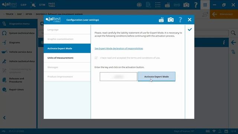Confirm settings with the checkmark icon
The image size is (238, 134).
190,29
